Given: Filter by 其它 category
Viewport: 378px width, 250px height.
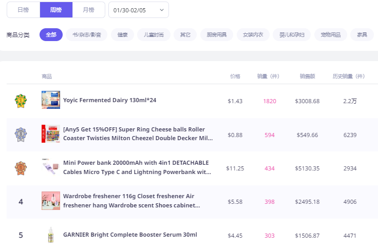Looking at the screenshot, I should click(185, 35).
